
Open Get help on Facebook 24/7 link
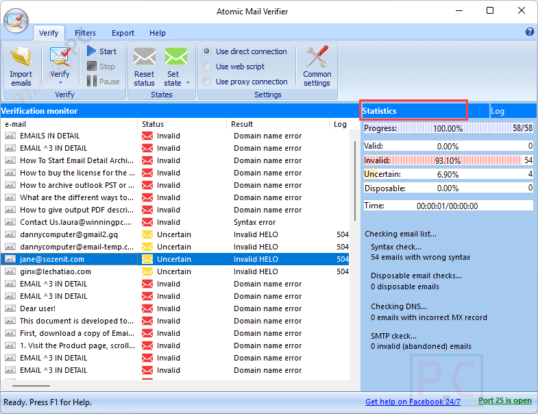point(413,402)
